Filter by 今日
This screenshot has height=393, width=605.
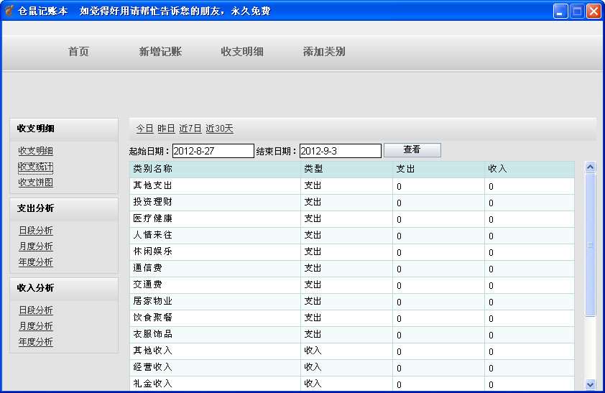(x=144, y=129)
